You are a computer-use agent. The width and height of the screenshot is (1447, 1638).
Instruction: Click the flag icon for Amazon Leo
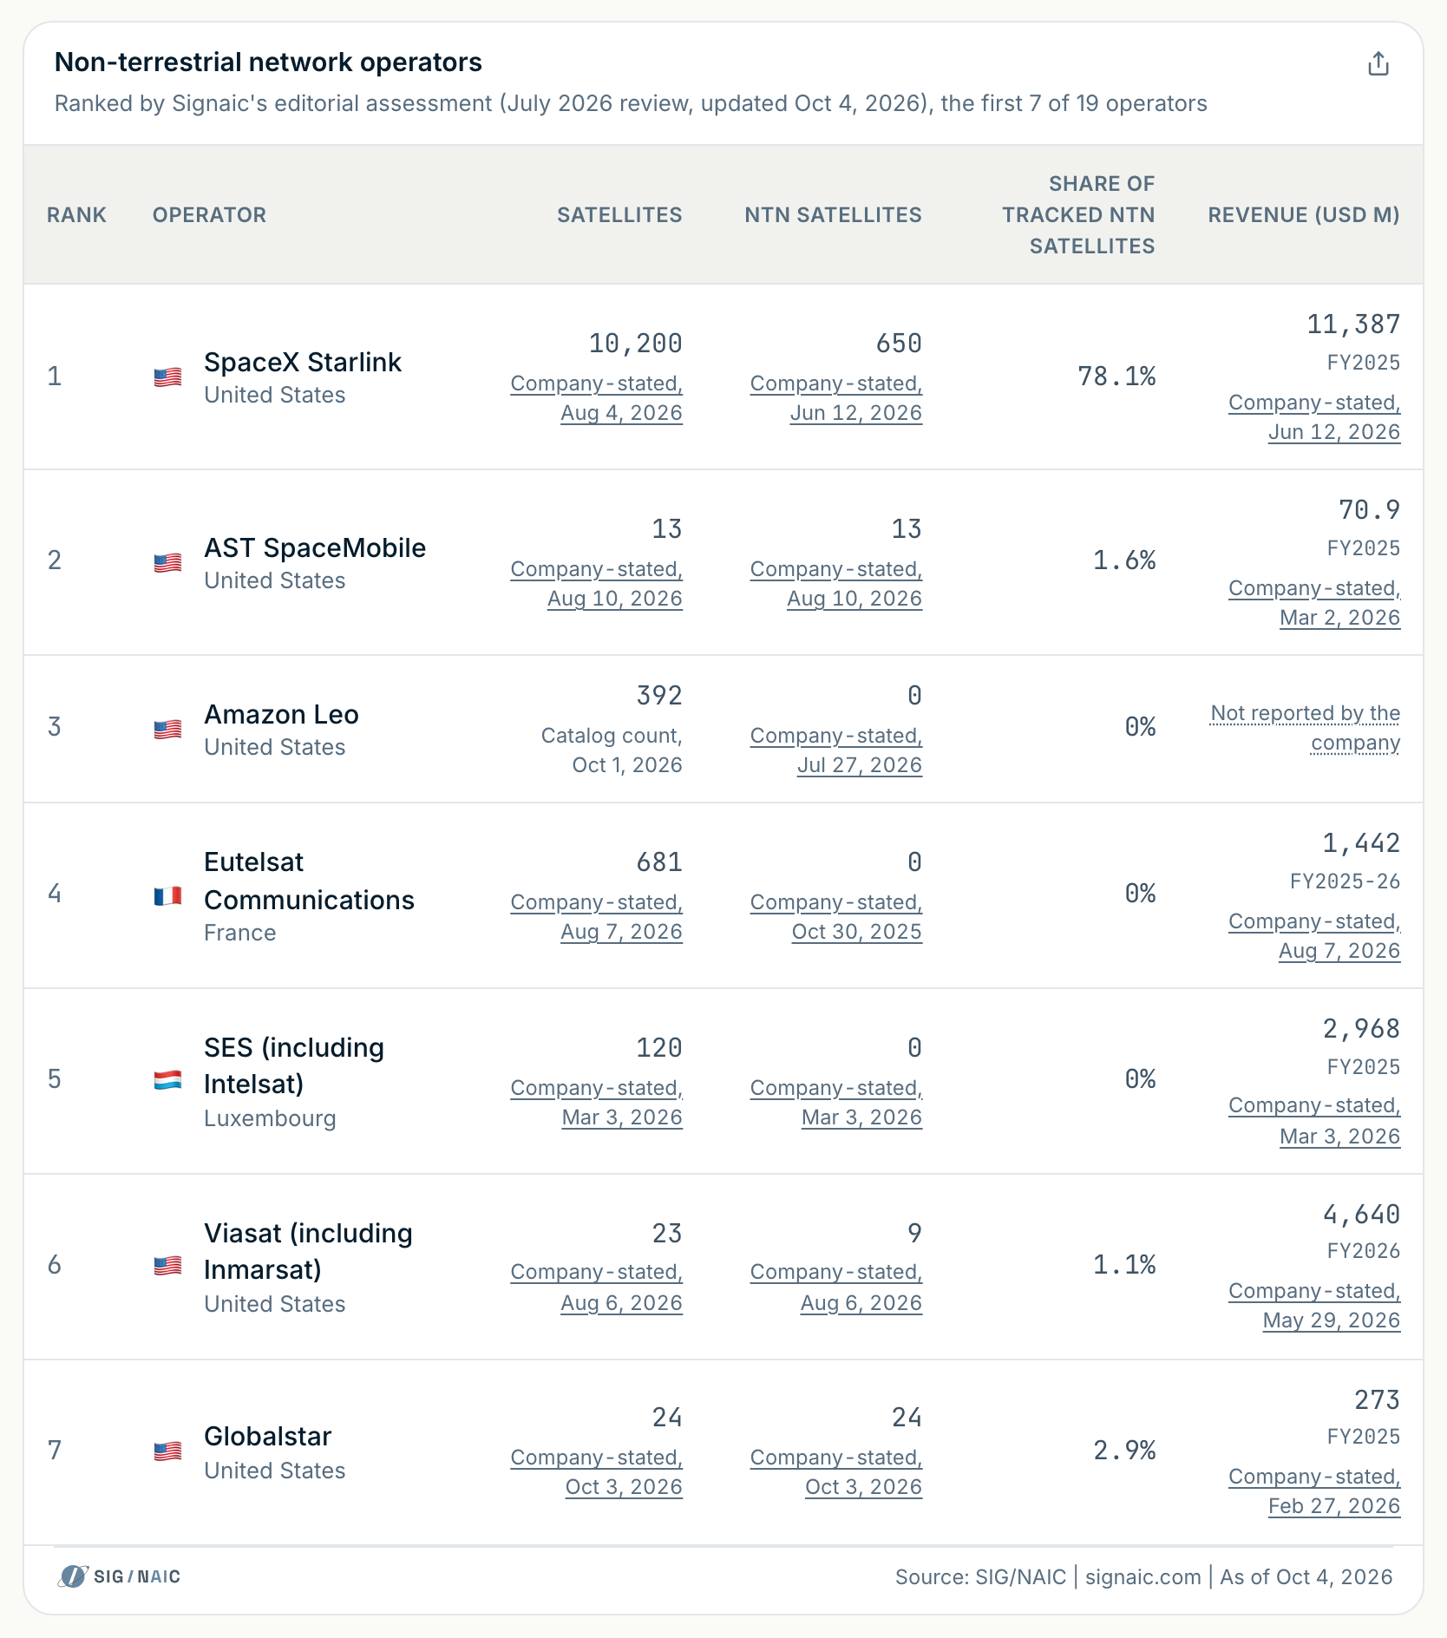pyautogui.click(x=167, y=730)
